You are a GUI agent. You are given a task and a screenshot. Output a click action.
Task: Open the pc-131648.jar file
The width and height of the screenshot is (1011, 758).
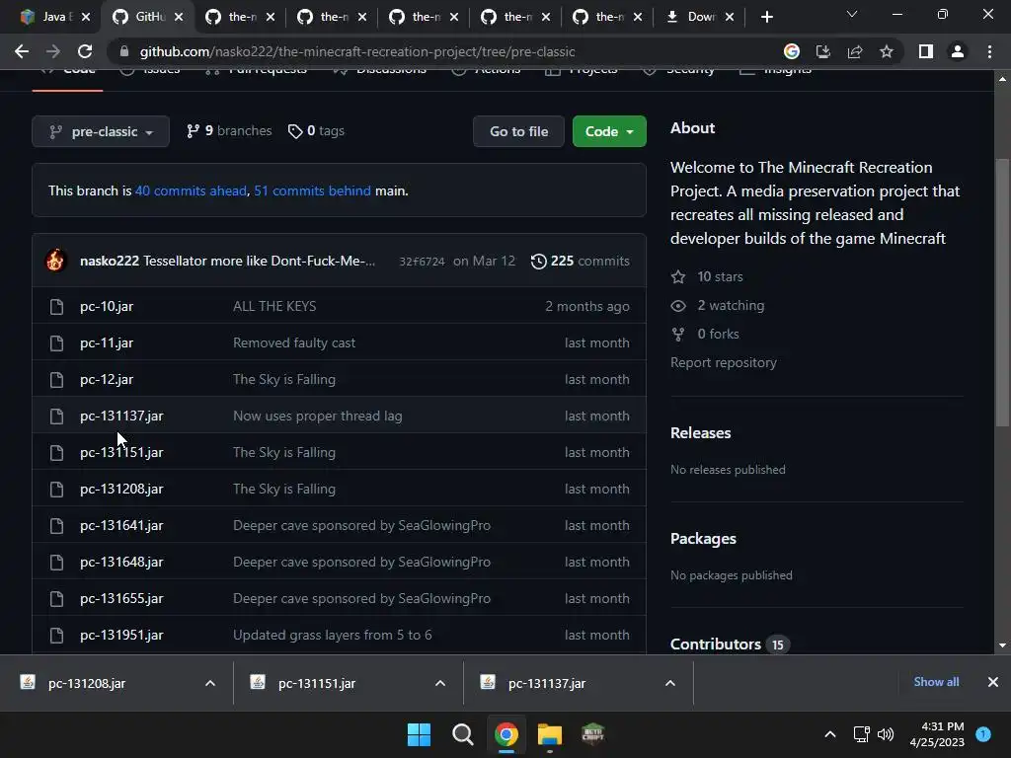[x=121, y=562]
